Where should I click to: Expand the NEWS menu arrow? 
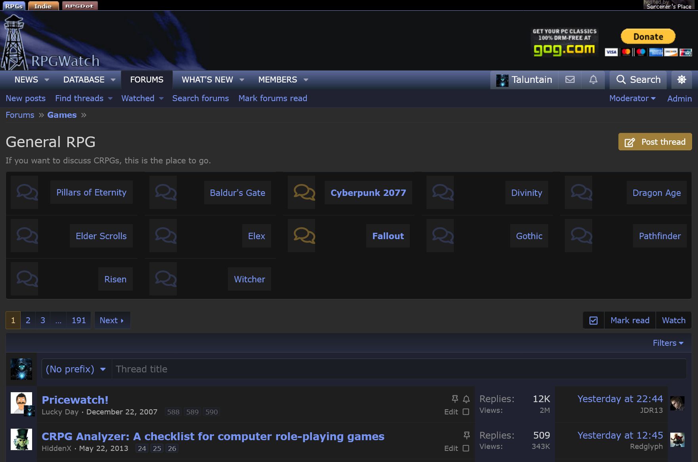pyautogui.click(x=47, y=80)
